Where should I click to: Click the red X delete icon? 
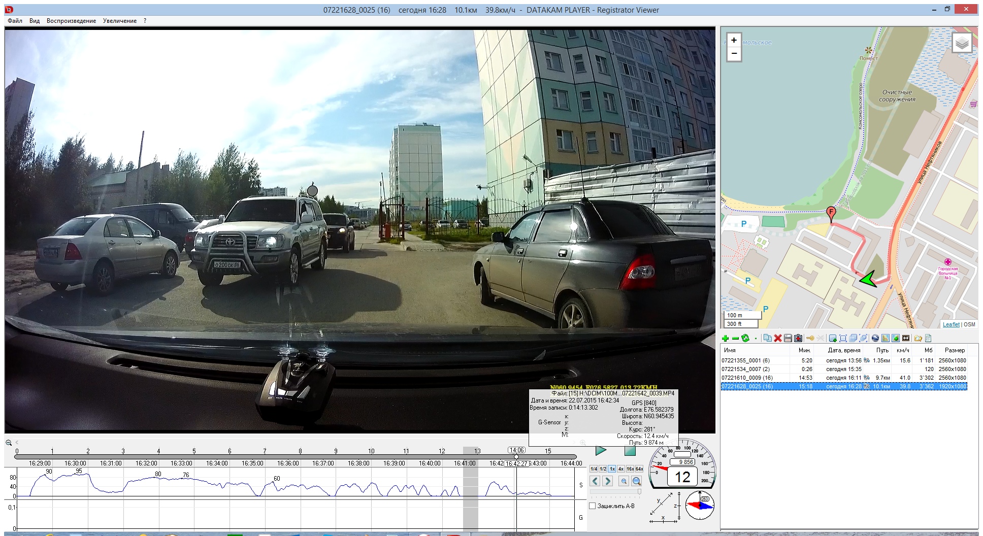[x=777, y=339]
